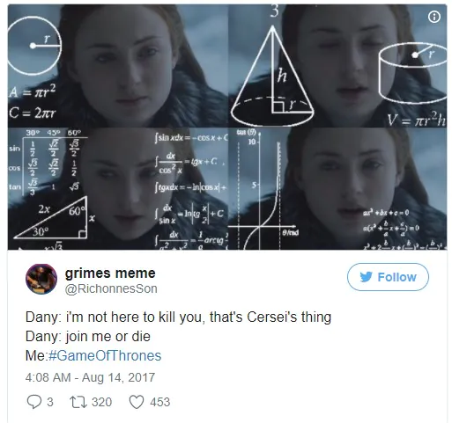452x423 pixels.
Task: Open the 4:08 AM - Aug 14, 2017 timestamp
Action: pyautogui.click(x=90, y=377)
